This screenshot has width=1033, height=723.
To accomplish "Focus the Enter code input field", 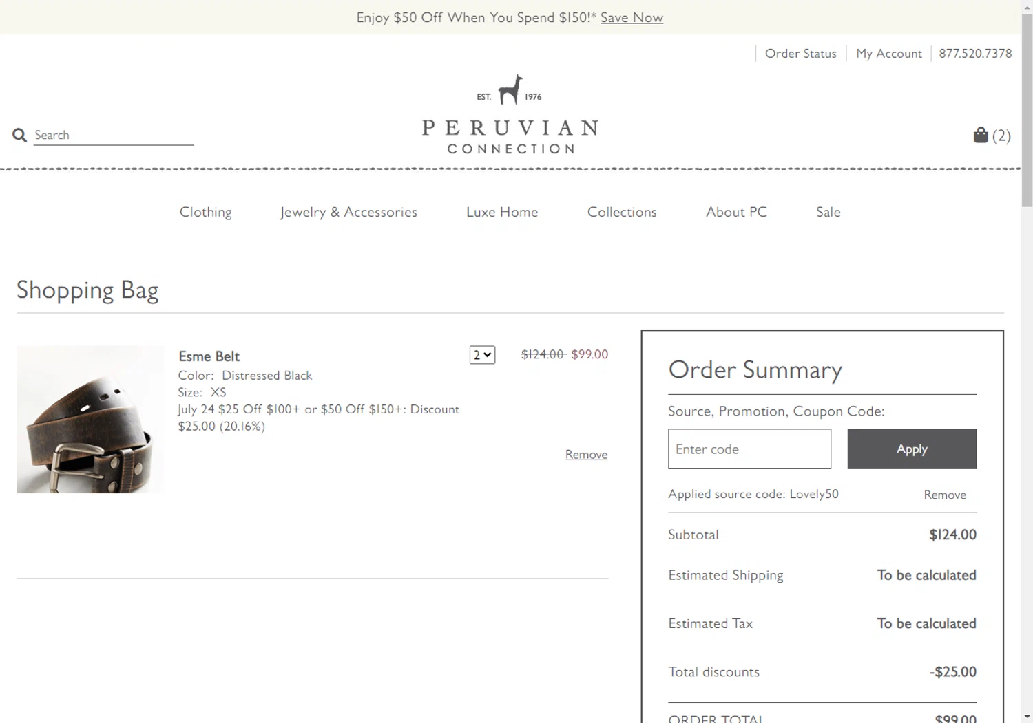I will tap(749, 449).
